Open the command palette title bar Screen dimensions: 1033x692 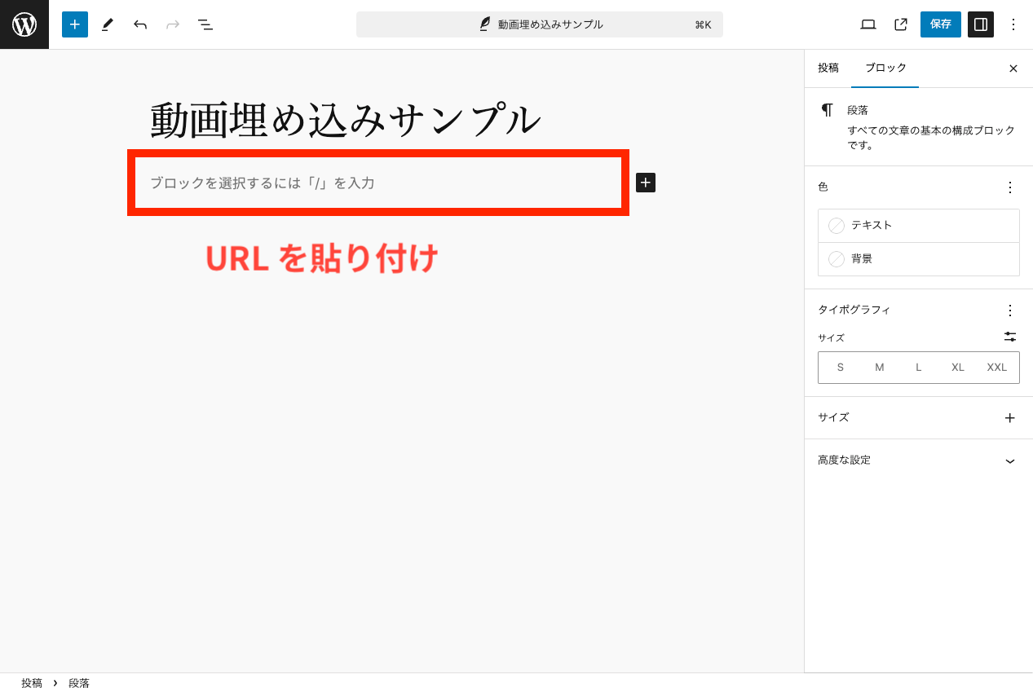click(539, 24)
